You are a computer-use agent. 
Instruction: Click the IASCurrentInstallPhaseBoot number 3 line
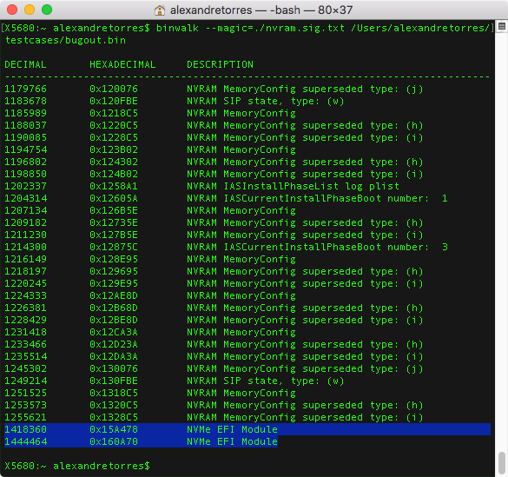317,247
